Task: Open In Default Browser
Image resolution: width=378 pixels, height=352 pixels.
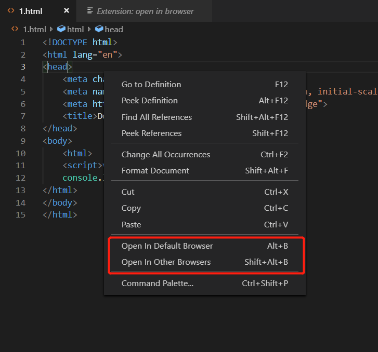Action: [167, 246]
